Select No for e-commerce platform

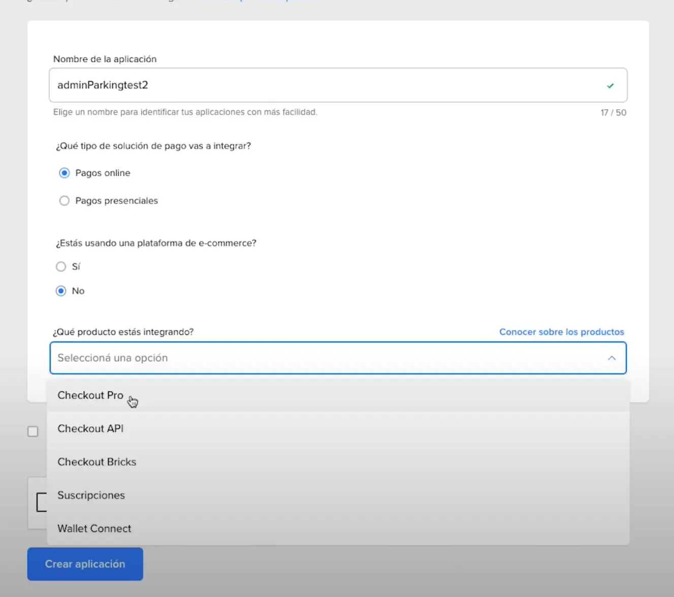61,291
